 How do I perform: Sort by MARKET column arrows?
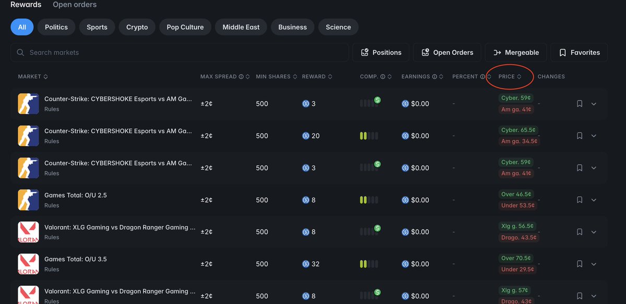pyautogui.click(x=46, y=77)
